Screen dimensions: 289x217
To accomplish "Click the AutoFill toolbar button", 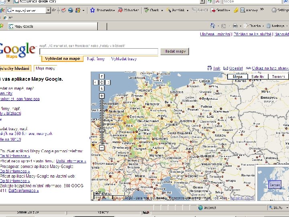I will 200,10.
